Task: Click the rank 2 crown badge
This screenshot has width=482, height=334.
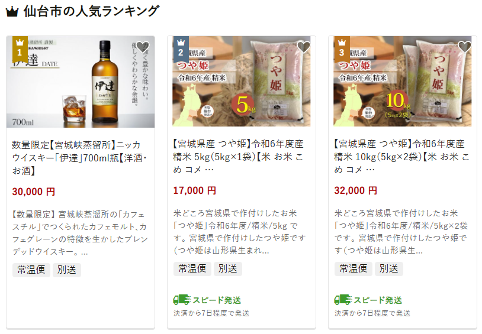Action: [x=181, y=49]
